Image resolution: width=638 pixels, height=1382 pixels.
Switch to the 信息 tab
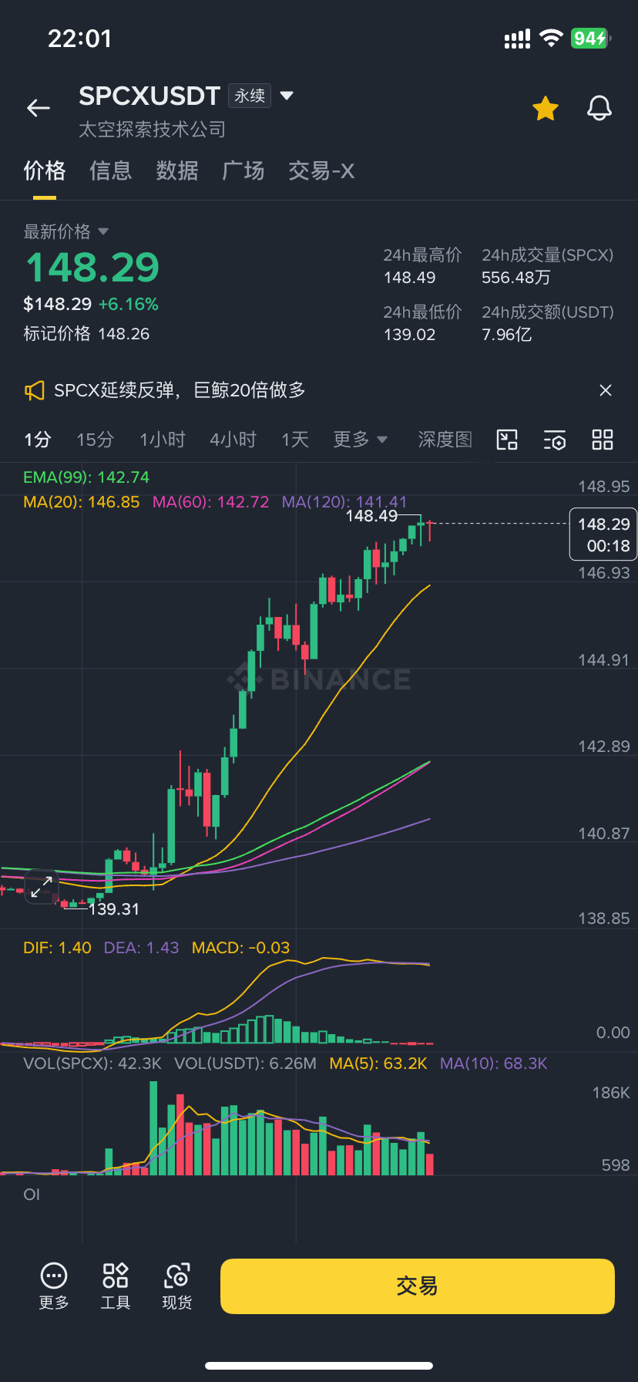coord(111,170)
